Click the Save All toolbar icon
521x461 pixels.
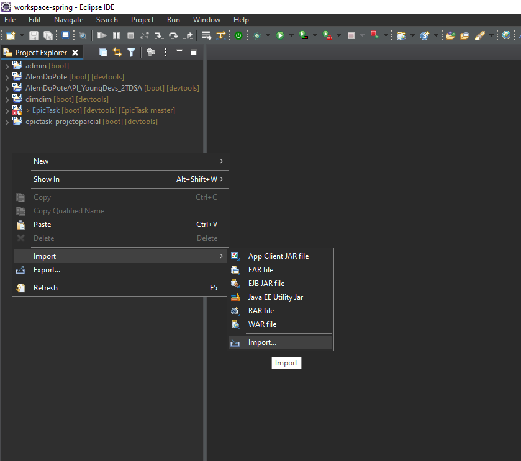click(x=48, y=35)
